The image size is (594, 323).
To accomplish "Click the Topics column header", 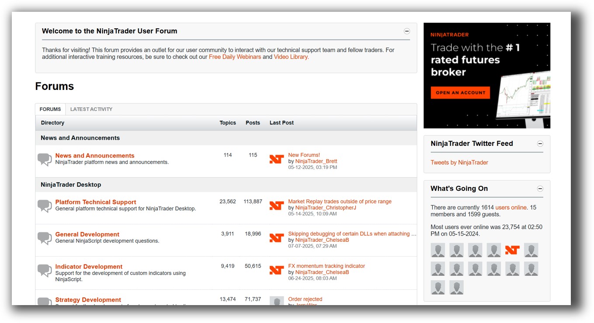I will pos(228,123).
